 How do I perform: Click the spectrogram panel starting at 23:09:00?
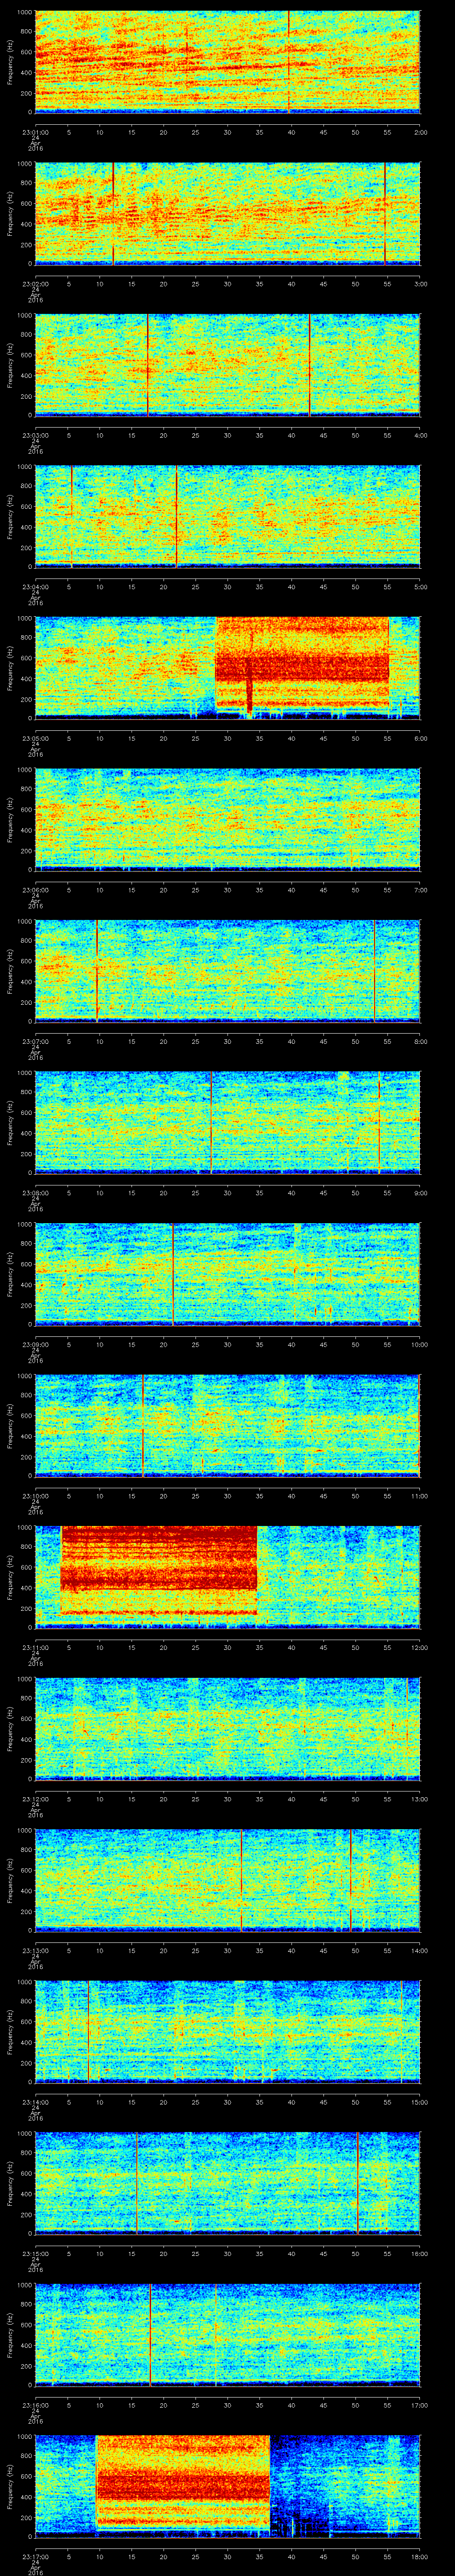coord(228,1274)
